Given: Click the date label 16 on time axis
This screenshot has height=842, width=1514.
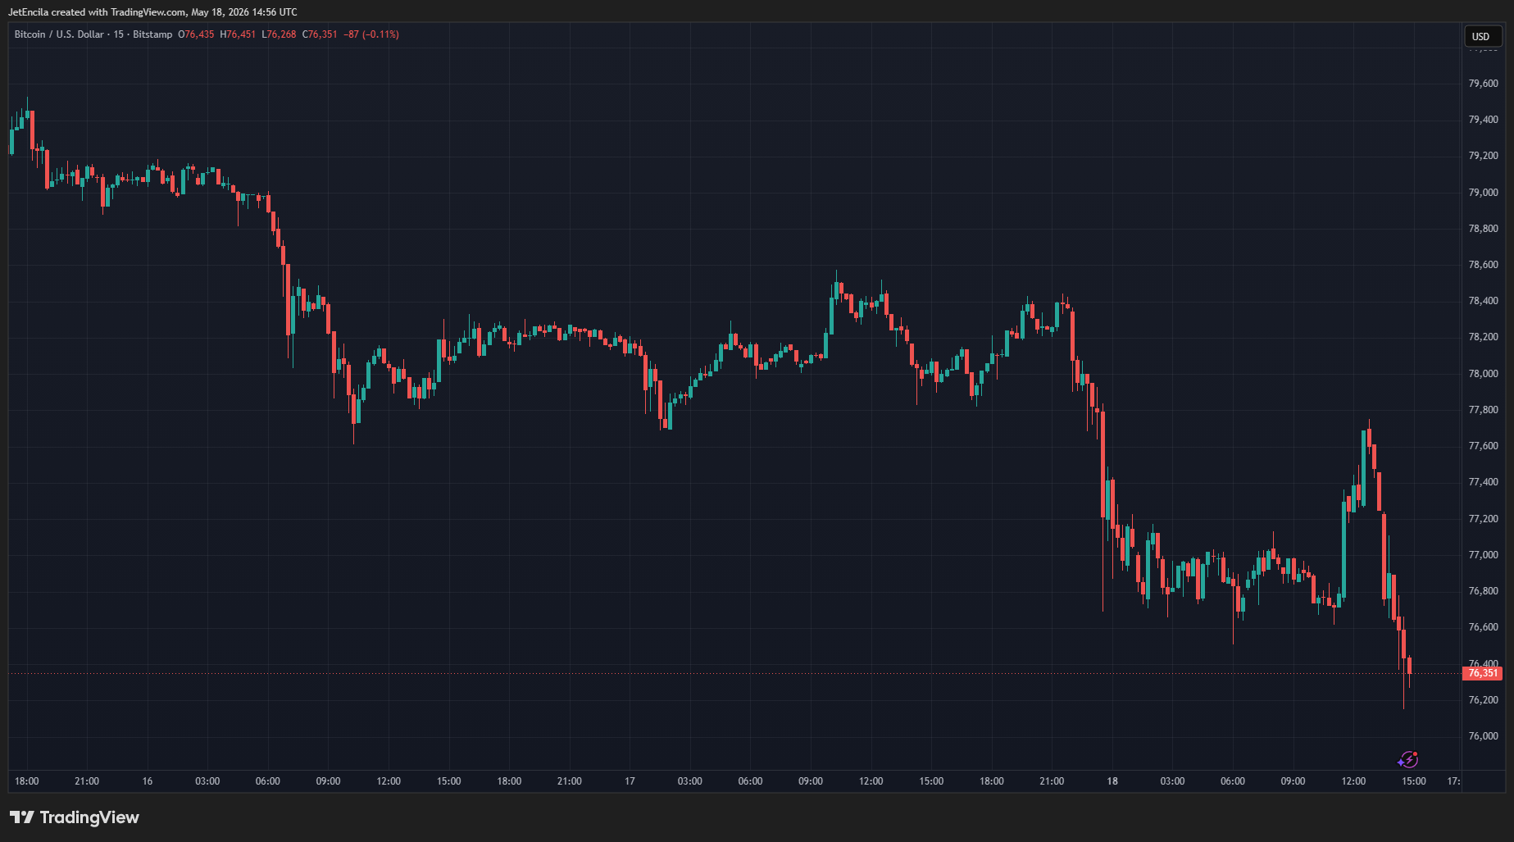Looking at the screenshot, I should point(148,781).
